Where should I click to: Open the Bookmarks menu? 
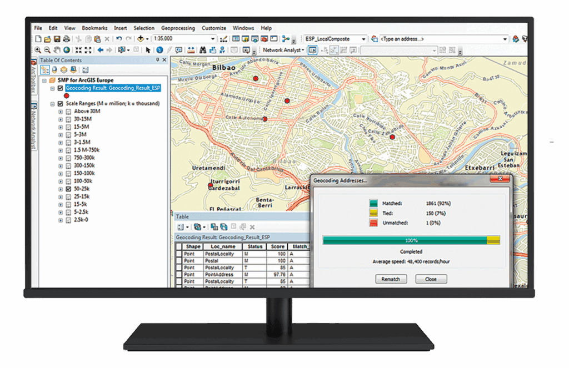click(94, 28)
